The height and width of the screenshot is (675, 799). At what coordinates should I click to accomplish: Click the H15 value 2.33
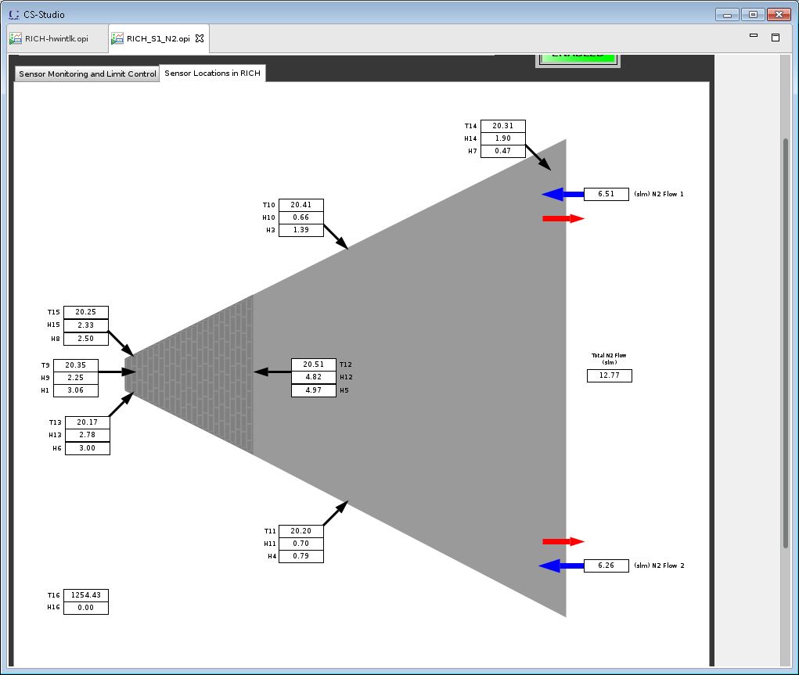[x=86, y=325]
